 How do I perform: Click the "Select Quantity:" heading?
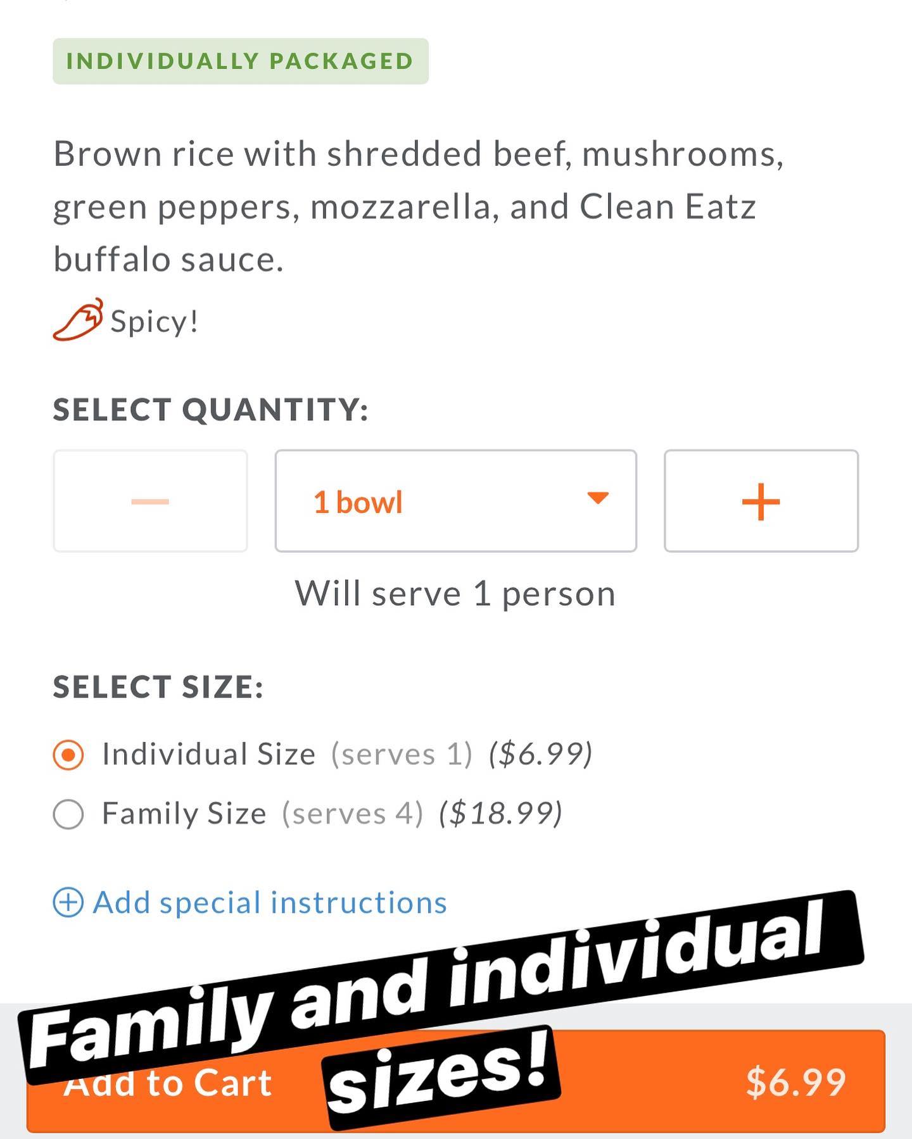(210, 410)
